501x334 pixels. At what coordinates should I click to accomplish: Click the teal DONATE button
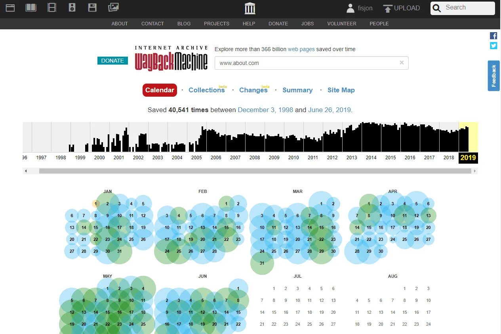[112, 61]
